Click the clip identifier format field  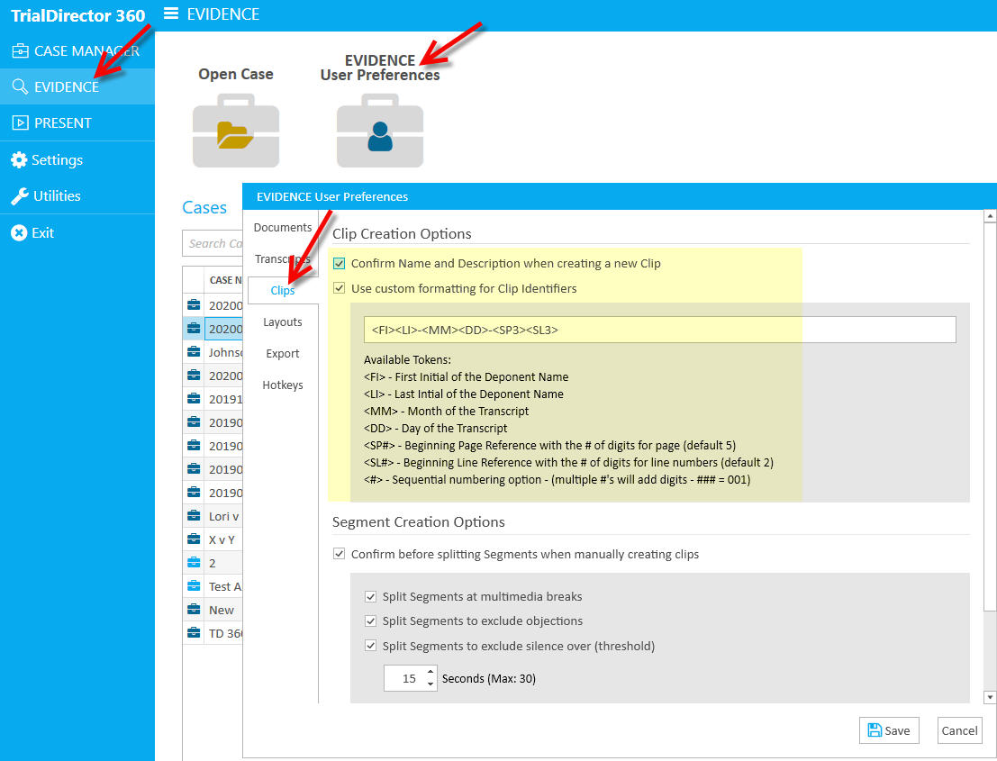tap(659, 330)
